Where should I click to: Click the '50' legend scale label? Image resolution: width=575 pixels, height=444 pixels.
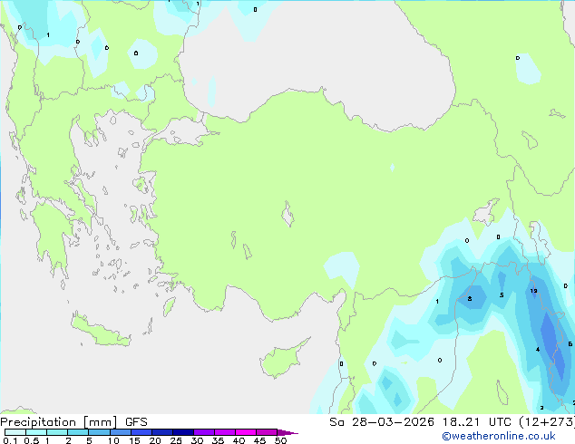tap(280, 440)
